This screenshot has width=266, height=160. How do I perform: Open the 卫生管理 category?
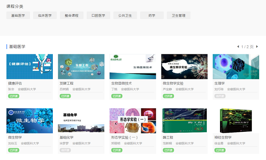(x=179, y=16)
